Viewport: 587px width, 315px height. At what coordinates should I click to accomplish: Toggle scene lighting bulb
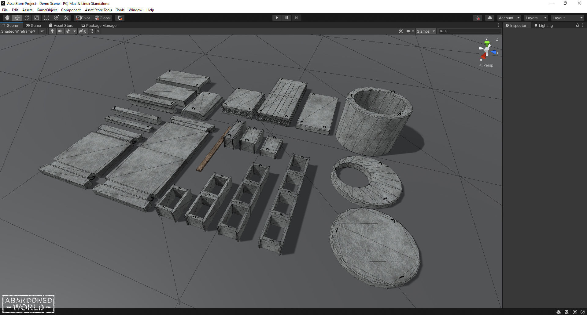pyautogui.click(x=52, y=31)
